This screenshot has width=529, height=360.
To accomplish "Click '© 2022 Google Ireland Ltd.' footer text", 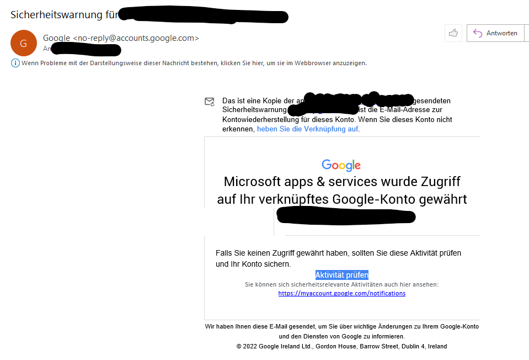I will coord(274,346).
